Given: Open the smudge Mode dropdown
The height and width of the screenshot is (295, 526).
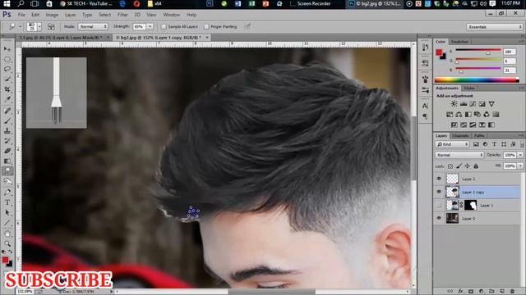Looking at the screenshot, I should pos(93,26).
